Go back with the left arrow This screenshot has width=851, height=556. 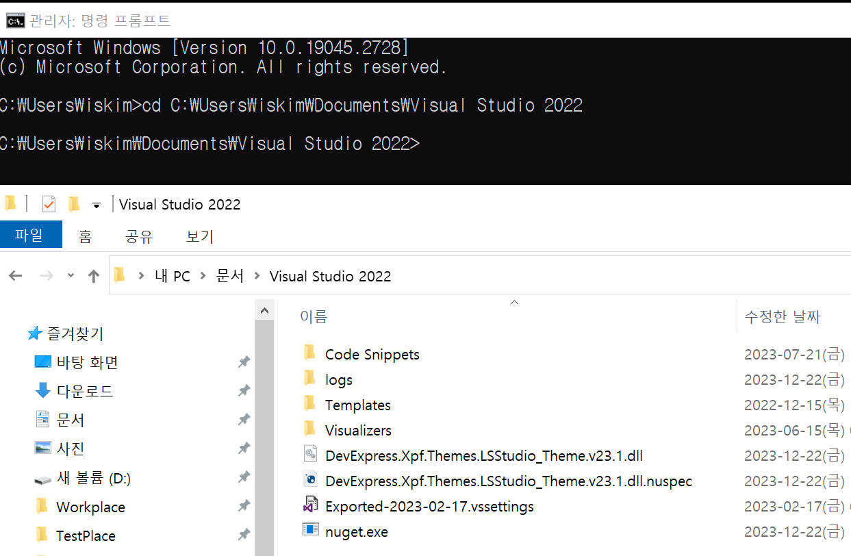(x=15, y=276)
